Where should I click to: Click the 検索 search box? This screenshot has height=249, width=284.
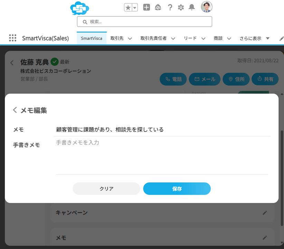[144, 22]
